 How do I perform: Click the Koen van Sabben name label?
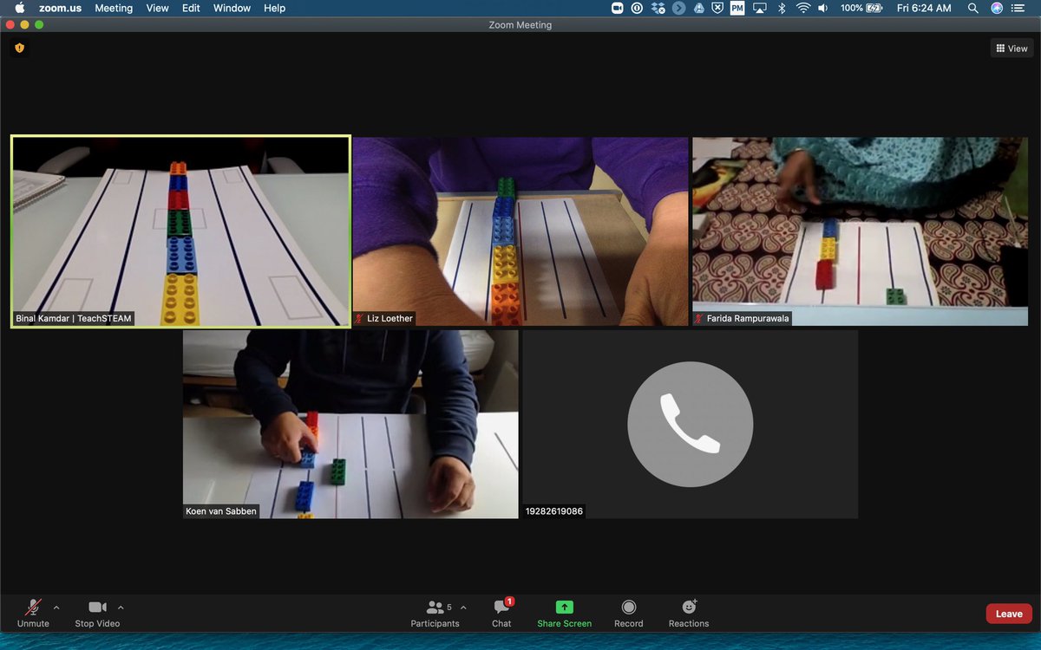pyautogui.click(x=221, y=511)
